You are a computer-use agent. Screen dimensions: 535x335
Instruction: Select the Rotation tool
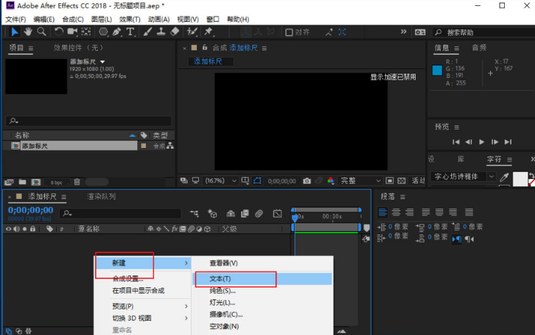[59, 31]
